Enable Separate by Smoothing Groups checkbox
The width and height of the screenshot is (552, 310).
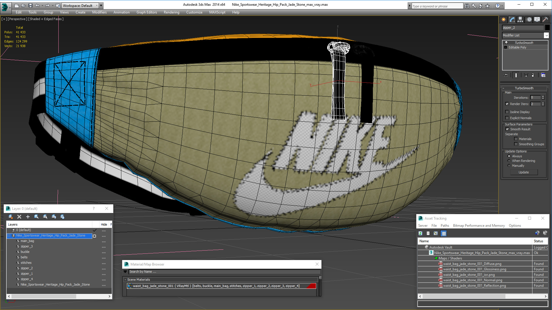[x=516, y=144]
